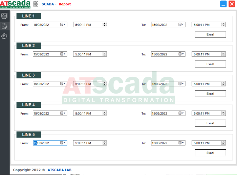
Task: Open calendar for LINE 5 To date
Action: pyautogui.click(x=181, y=143)
